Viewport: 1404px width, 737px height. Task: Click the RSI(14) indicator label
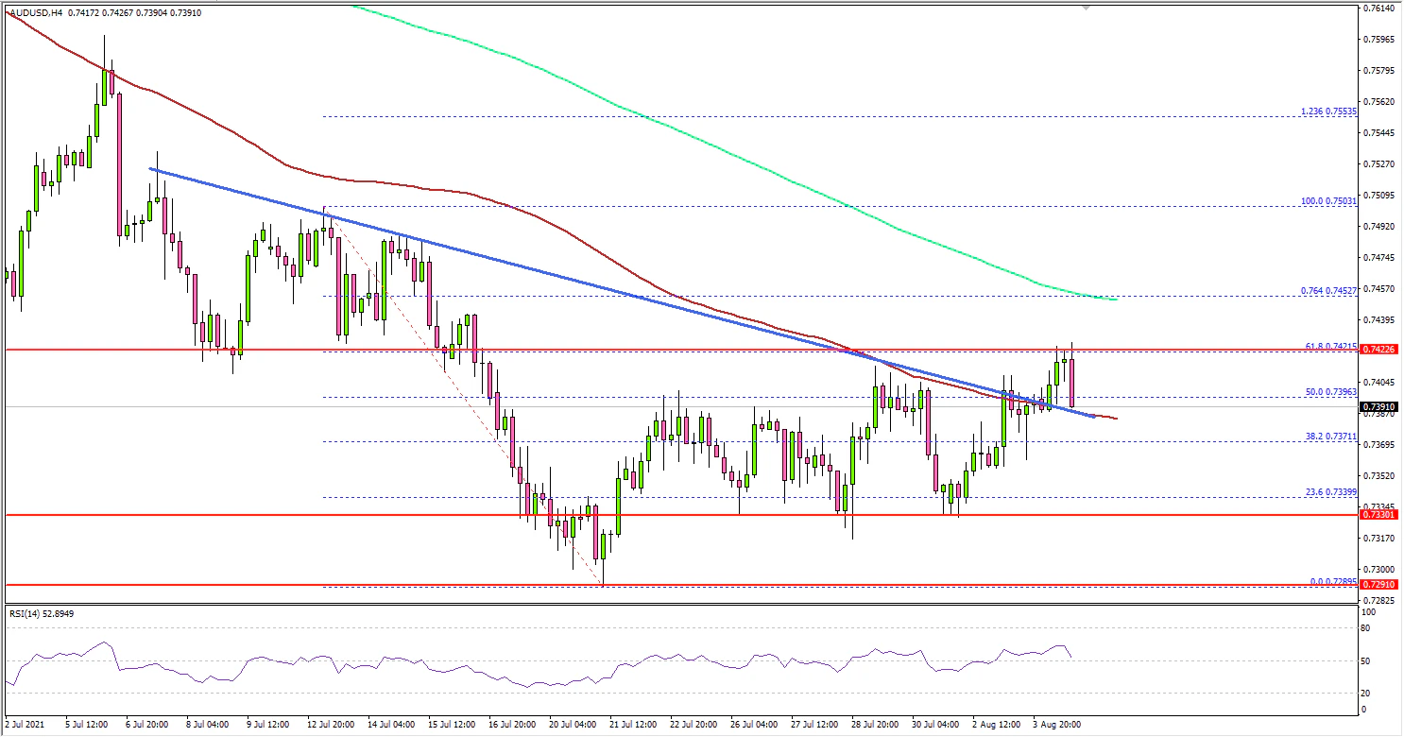[x=27, y=613]
